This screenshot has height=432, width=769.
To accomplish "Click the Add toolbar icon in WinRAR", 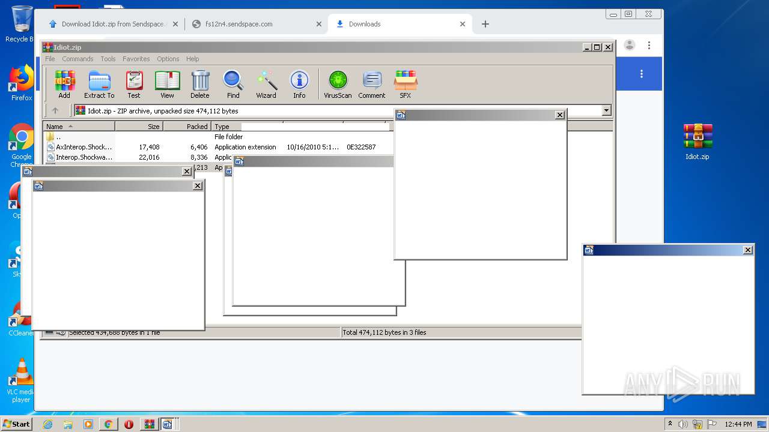I will tap(64, 84).
